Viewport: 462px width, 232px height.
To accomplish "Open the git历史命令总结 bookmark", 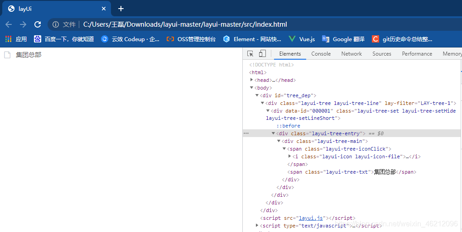I will tap(402, 39).
